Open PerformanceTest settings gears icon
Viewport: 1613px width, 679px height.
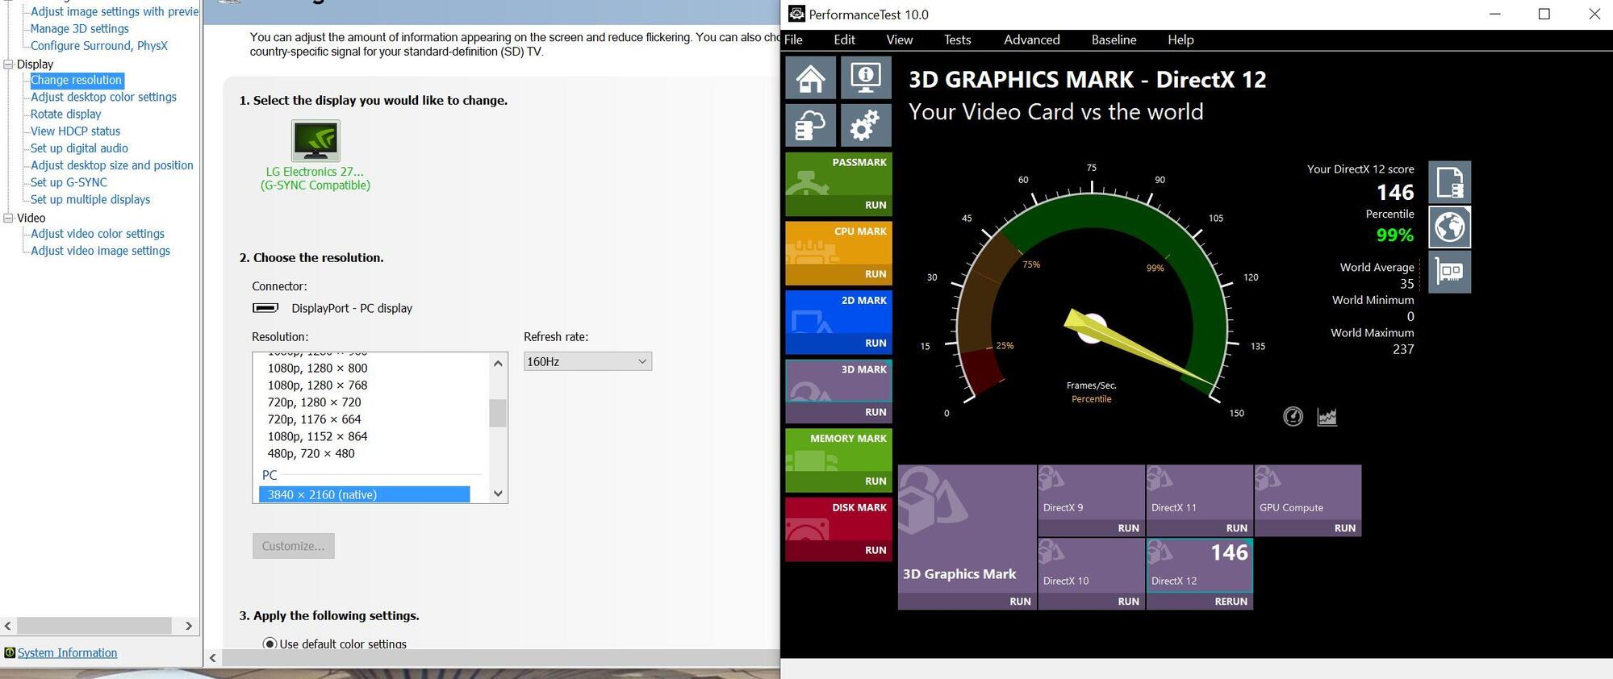click(x=866, y=125)
